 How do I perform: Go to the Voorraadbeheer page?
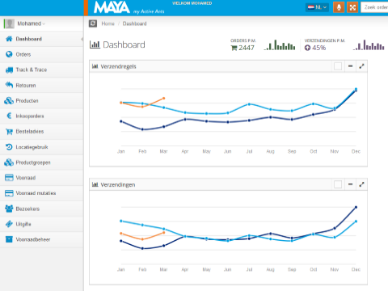pyautogui.click(x=42, y=239)
